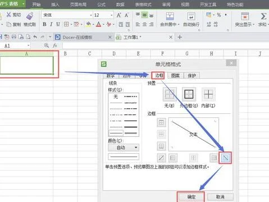Click the decrease indent icon
This screenshot has height=202, width=269.
coord(121,24)
